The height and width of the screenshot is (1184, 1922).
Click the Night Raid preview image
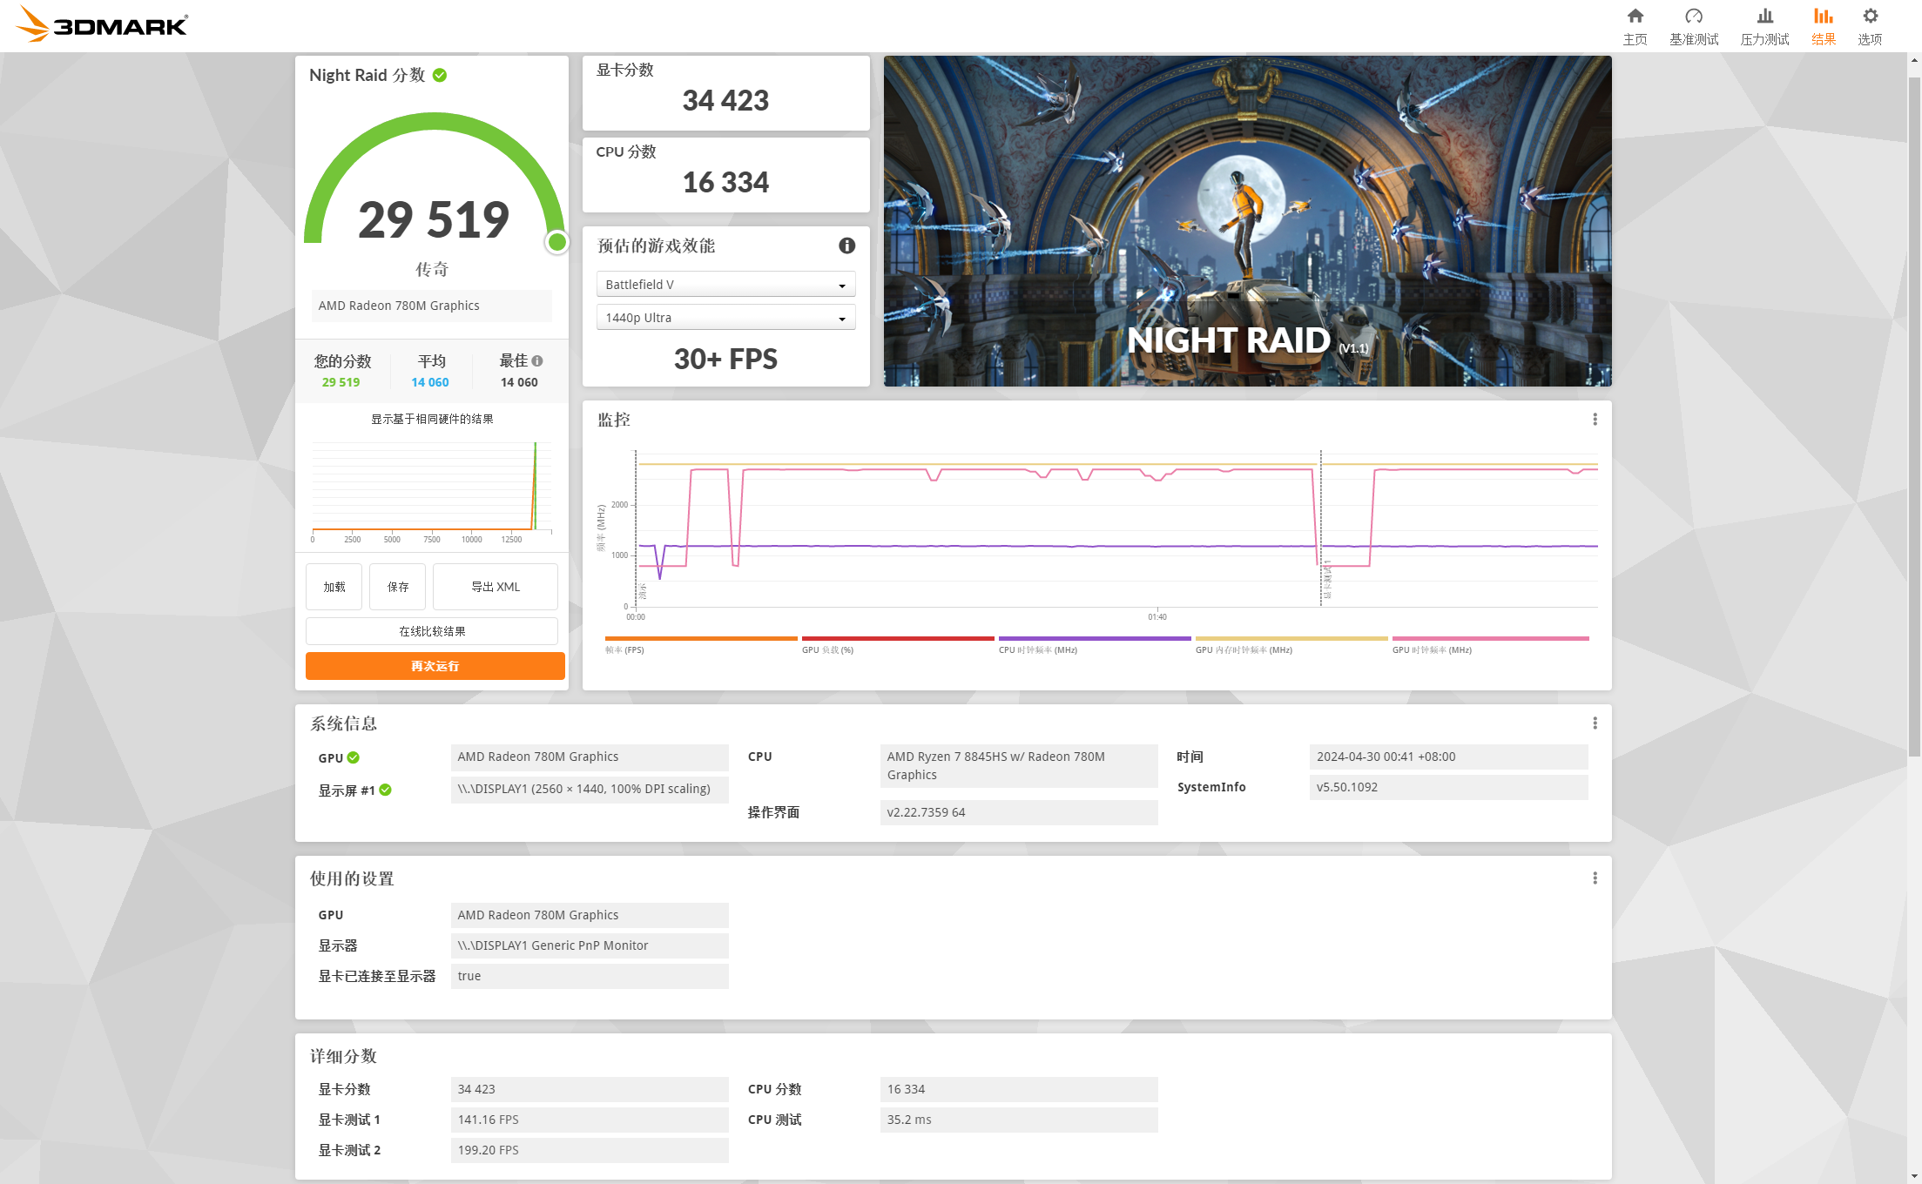click(x=1247, y=221)
